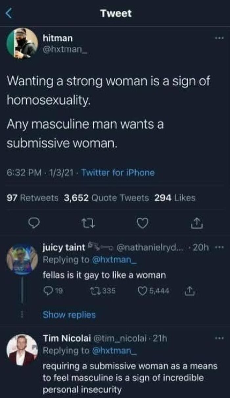Show replies under juicy taint's tweet
Viewport: 230px width, 398px height.
(69, 315)
